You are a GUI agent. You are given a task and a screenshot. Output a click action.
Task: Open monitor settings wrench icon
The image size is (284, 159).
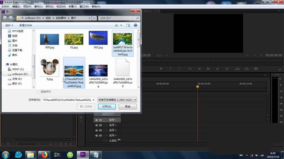click(261, 55)
